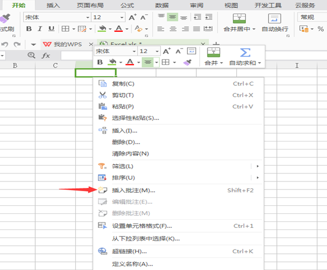Click the Redo icon
Screen dimensions: 327x270
17,44
